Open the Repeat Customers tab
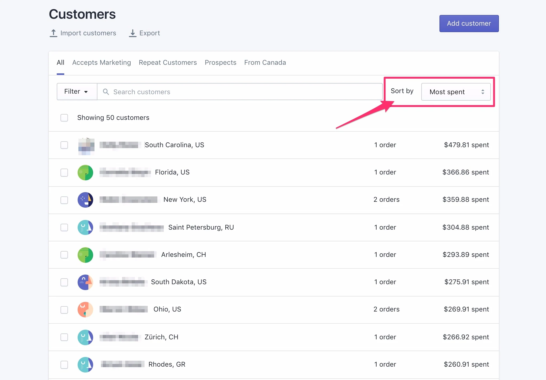The image size is (546, 380). [168, 63]
